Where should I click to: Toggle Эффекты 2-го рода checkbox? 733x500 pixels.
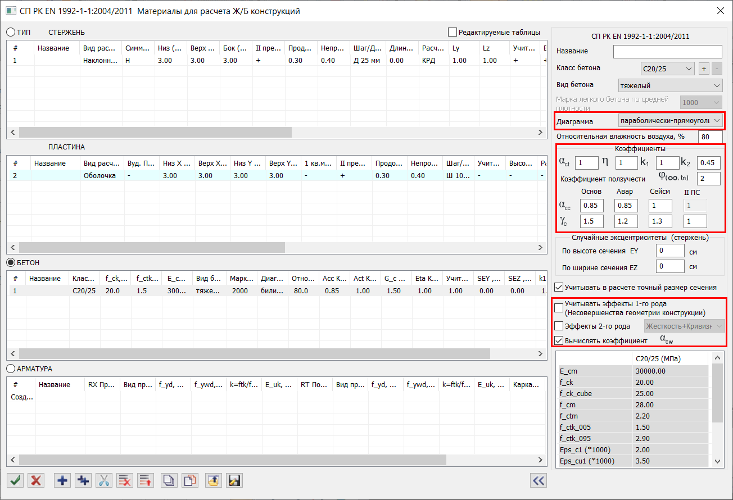(559, 326)
